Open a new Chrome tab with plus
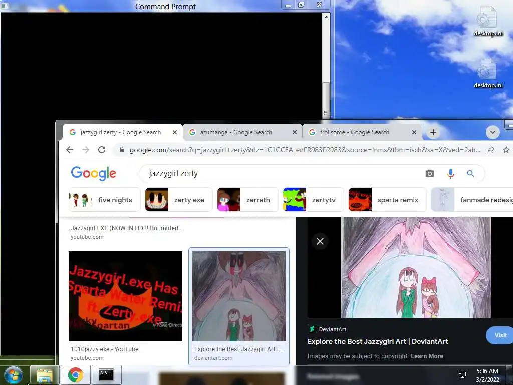Screen dimensions: 513x385 (433, 132)
